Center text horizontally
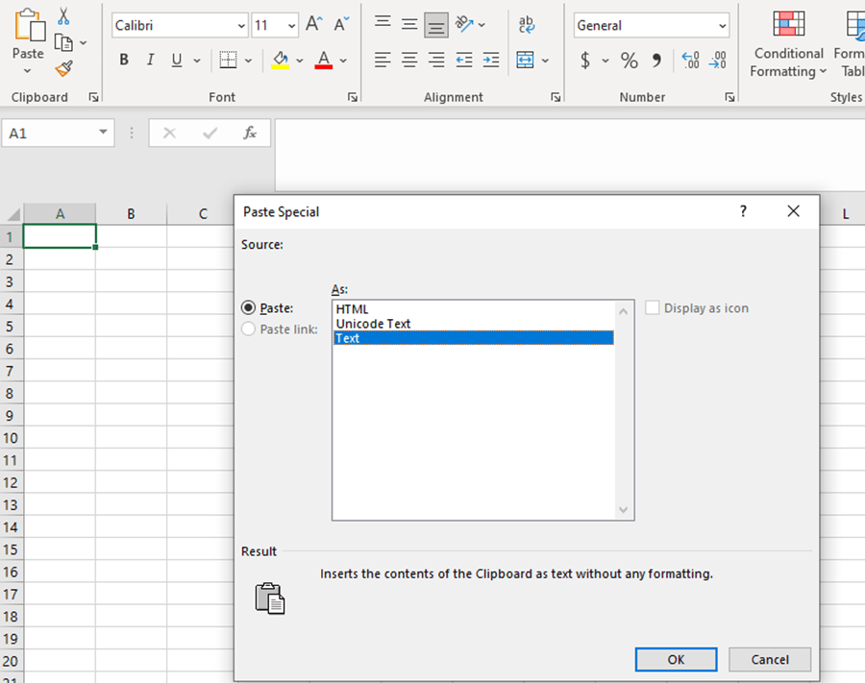865x683 pixels. point(409,60)
